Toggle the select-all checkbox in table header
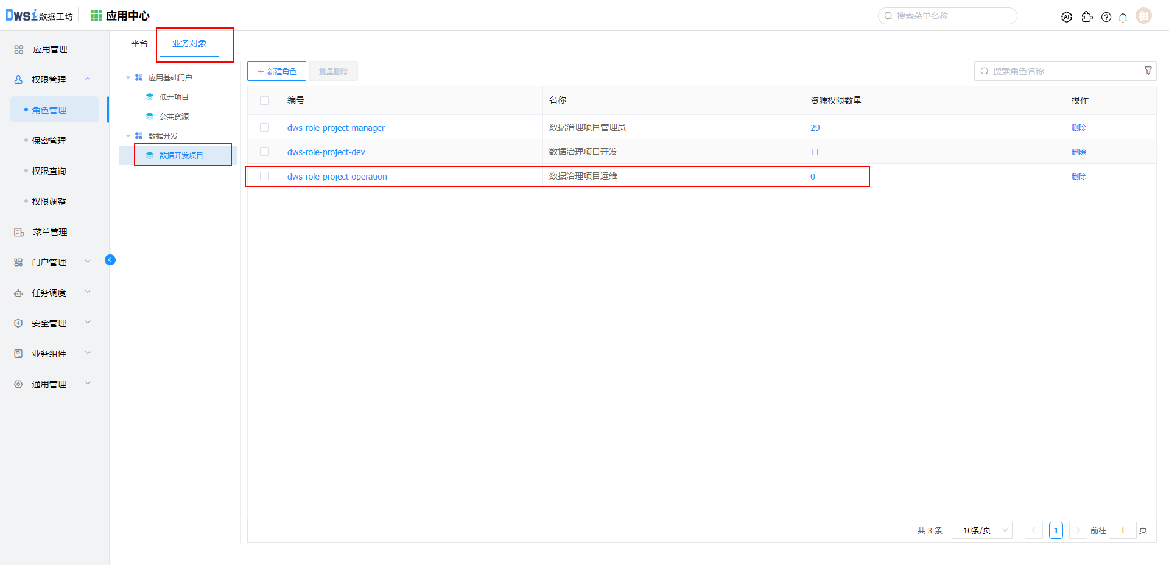 click(x=264, y=100)
